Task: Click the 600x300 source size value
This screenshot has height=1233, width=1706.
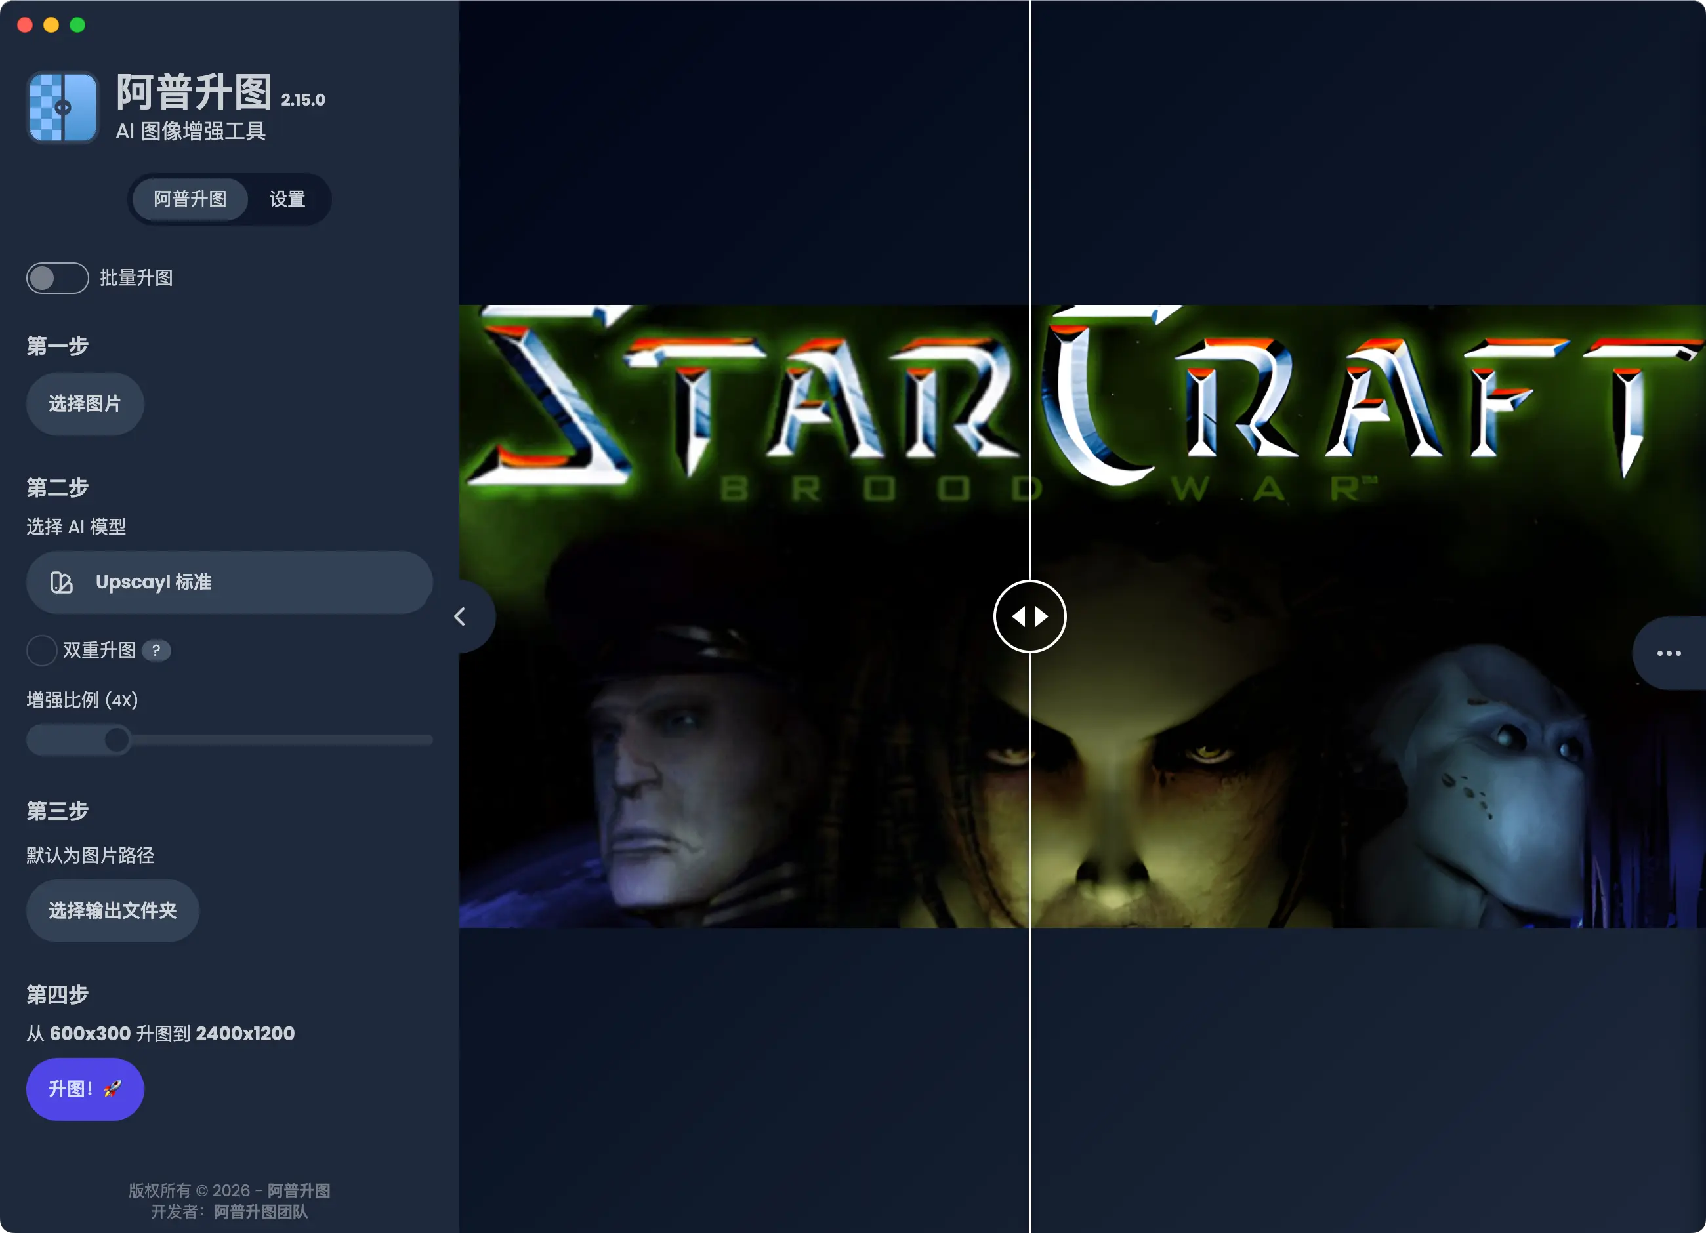Action: [91, 1034]
